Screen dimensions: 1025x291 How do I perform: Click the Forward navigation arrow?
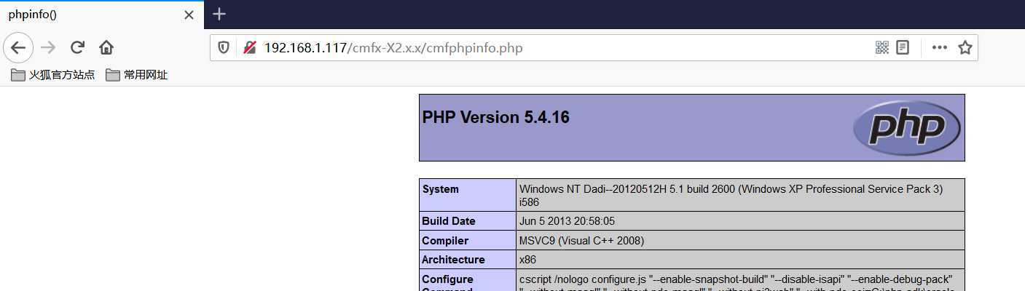[48, 48]
